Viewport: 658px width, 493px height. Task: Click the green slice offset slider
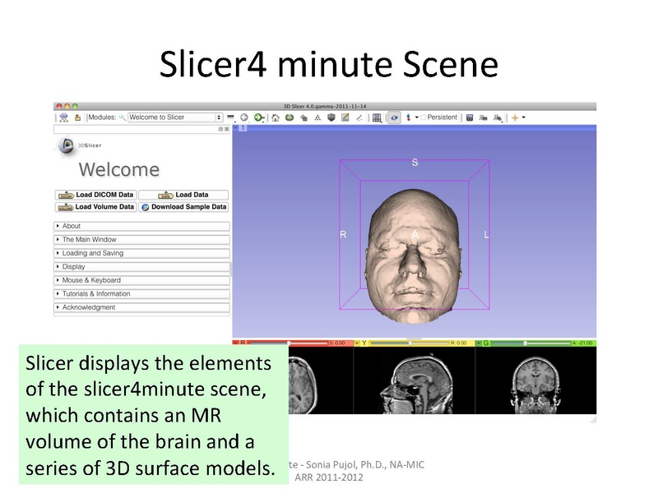531,343
